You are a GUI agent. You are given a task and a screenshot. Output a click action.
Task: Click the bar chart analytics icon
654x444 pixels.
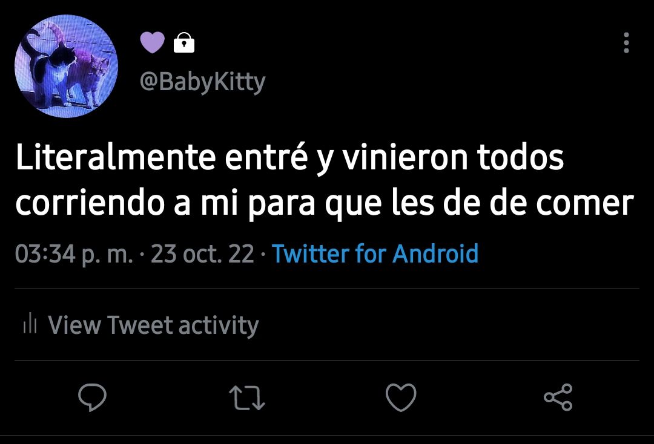30,323
